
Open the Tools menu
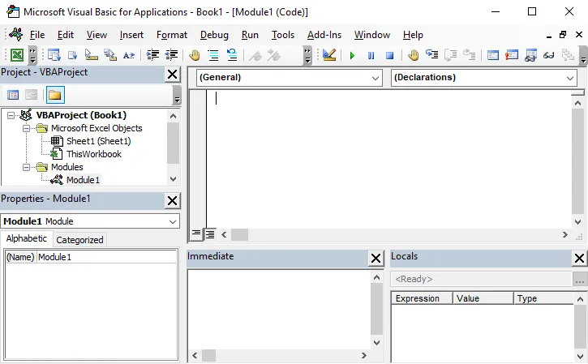click(x=283, y=35)
